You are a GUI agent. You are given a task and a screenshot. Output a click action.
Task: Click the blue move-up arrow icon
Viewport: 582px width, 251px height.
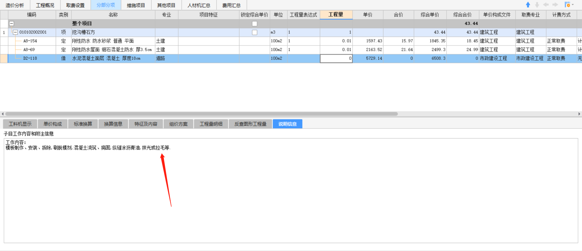528,5
